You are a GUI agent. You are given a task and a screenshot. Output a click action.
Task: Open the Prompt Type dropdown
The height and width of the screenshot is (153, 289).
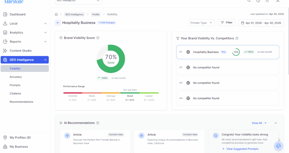[x=202, y=23]
